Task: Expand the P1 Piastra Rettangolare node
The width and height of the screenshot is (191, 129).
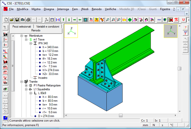Action: pyautogui.click(x=26, y=86)
